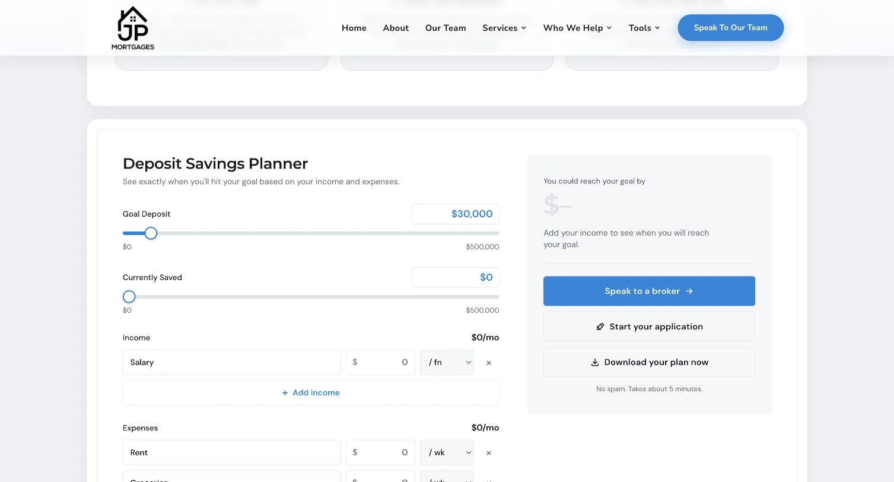
Task: Click the Currently Saved amount field
Action: pyautogui.click(x=456, y=277)
